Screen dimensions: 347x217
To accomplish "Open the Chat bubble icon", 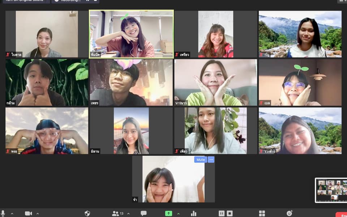I will pyautogui.click(x=143, y=213).
